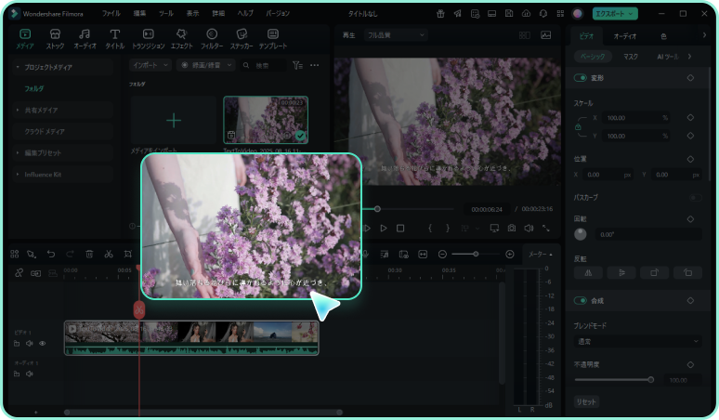The width and height of the screenshot is (719, 420).
Task: Expand the 共有メディア tree item
Action: coord(18,110)
